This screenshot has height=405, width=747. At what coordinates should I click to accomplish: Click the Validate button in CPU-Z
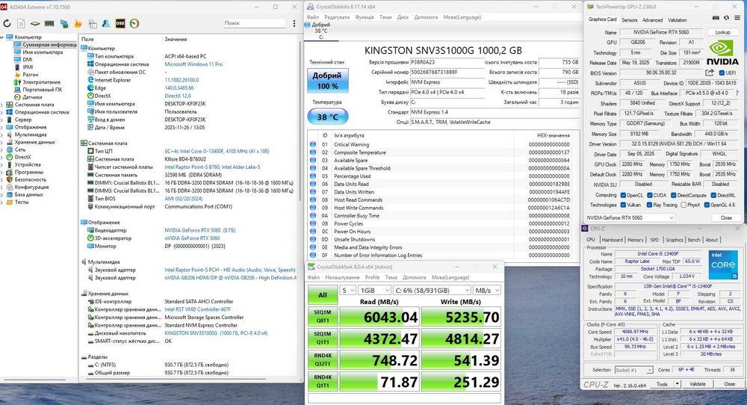click(698, 384)
